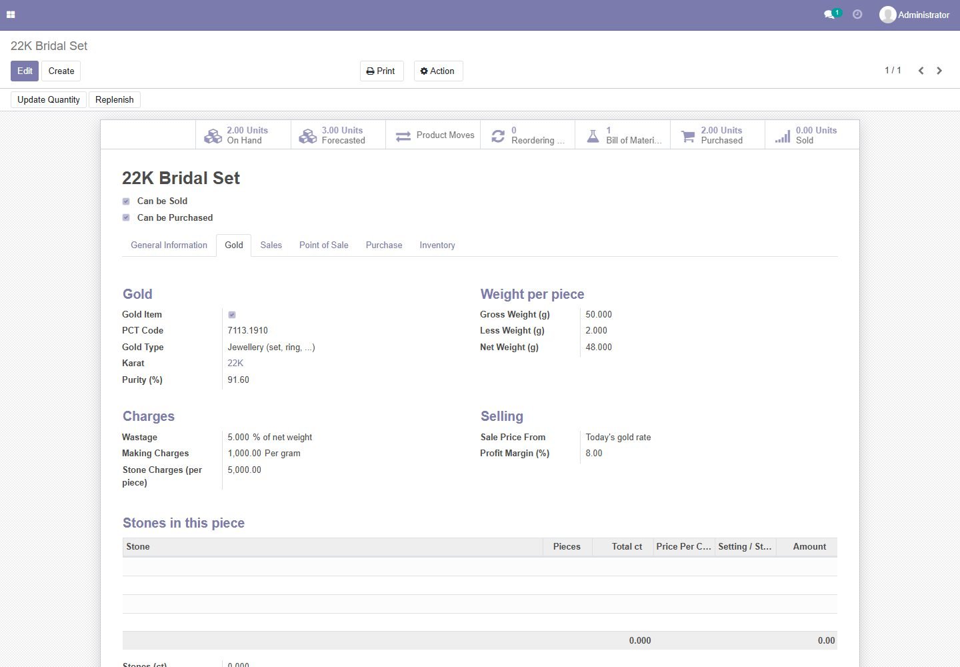Click the Net Weight value 48.000

(x=599, y=347)
